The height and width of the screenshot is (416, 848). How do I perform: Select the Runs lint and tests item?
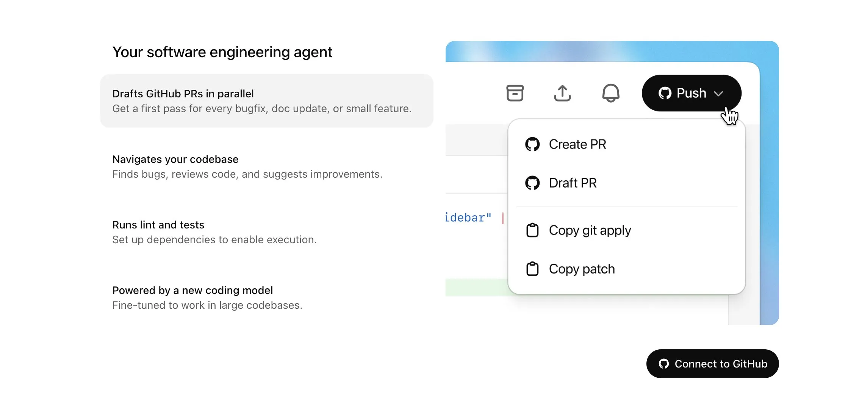267,232
